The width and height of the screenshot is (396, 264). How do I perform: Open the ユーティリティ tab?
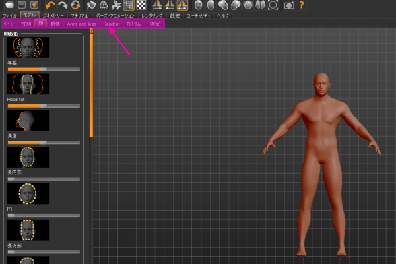[x=199, y=16]
